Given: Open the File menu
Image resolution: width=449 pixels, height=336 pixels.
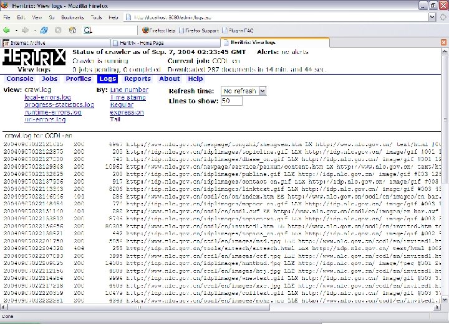Looking at the screenshot, I should click(x=7, y=17).
